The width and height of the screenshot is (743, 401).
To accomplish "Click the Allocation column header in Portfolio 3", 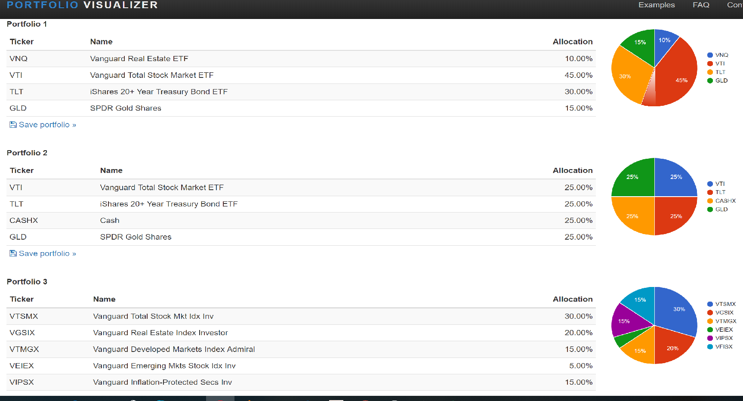I will click(x=572, y=299).
